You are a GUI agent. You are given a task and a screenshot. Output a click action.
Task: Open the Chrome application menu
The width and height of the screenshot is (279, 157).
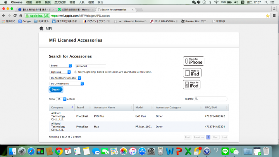[x=17, y=2]
